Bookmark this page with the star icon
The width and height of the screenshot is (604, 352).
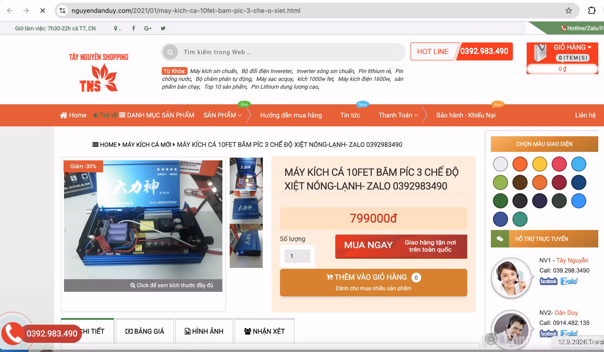[x=569, y=11]
